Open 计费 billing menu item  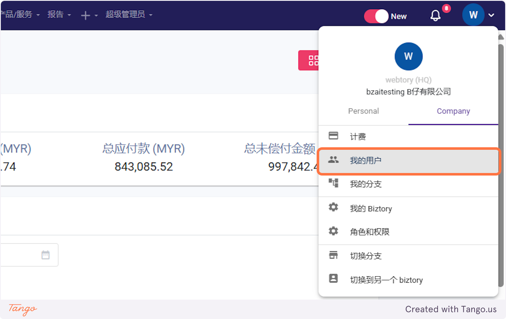click(x=408, y=136)
